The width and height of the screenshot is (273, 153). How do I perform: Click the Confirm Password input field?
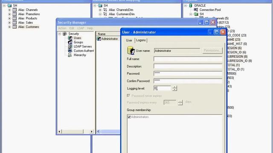coord(188,81)
